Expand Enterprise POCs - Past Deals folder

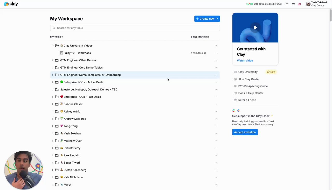[x=52, y=97]
